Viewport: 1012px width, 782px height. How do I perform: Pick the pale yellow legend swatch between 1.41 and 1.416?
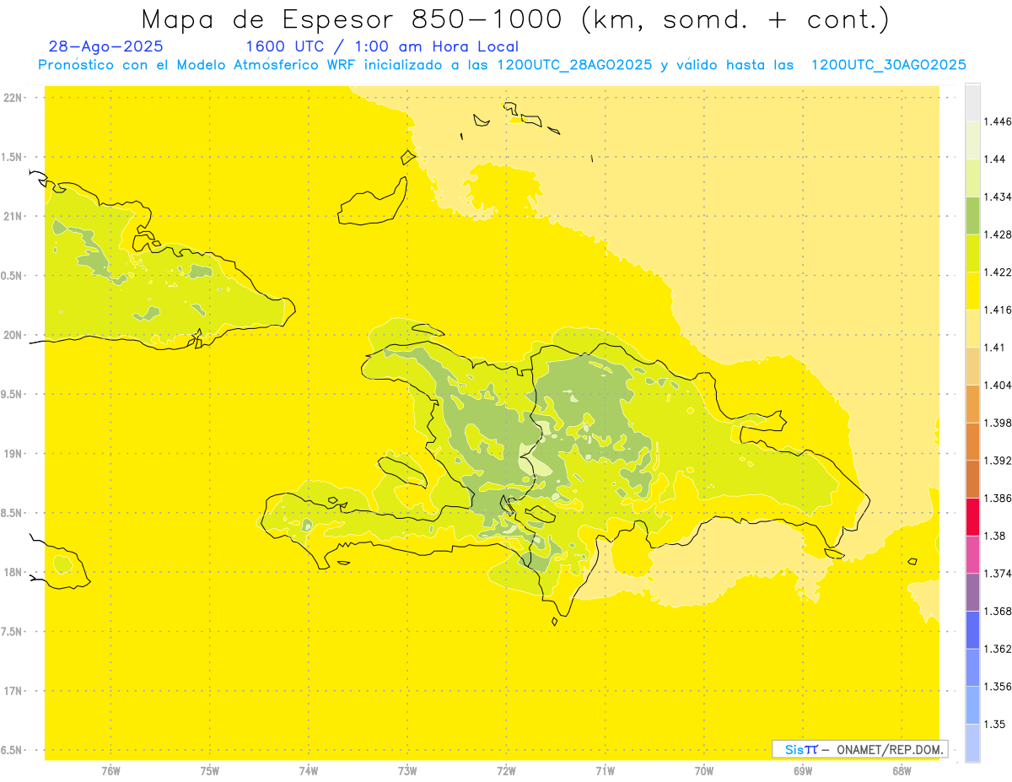[x=972, y=328]
